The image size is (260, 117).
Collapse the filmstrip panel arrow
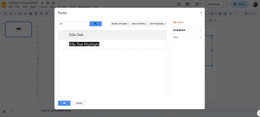pyautogui.click(x=12, y=111)
